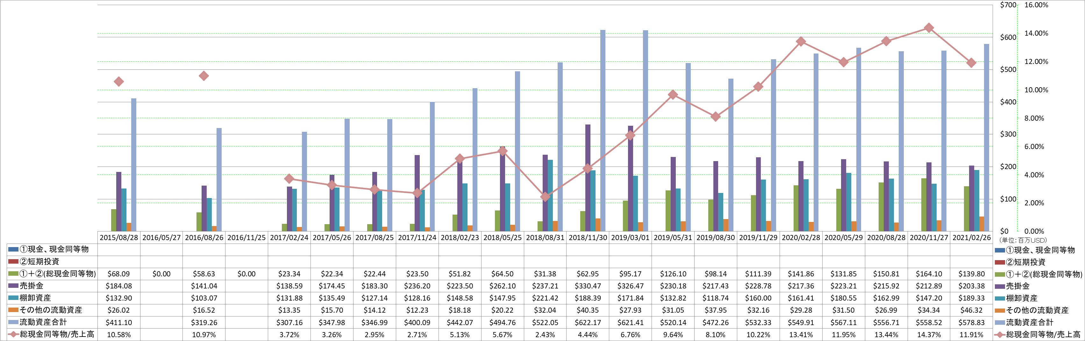Select the $262.10 receivables cell
This screenshot has width=1085, height=341.
502,286
